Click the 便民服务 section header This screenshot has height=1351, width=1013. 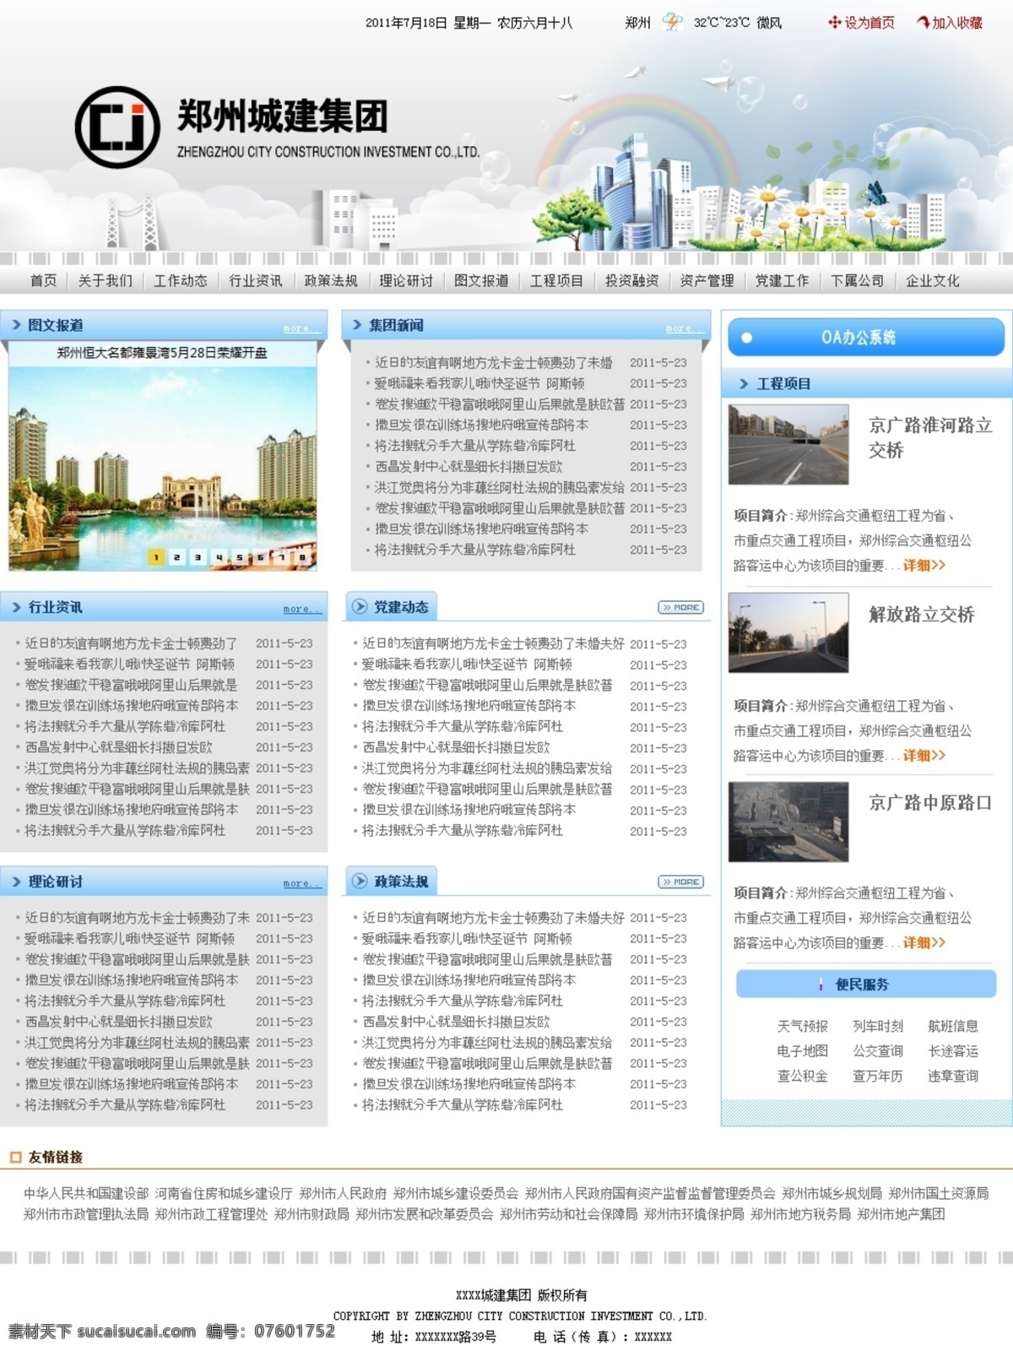pos(866,985)
